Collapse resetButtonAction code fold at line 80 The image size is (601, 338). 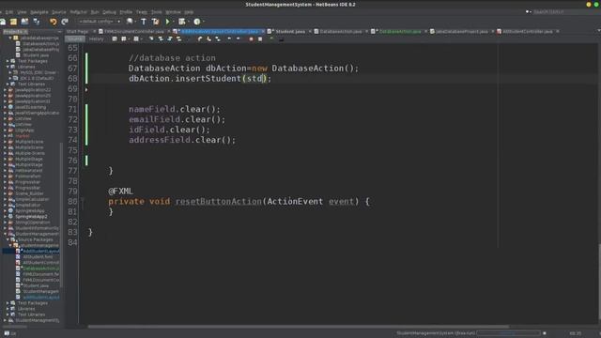click(82, 201)
